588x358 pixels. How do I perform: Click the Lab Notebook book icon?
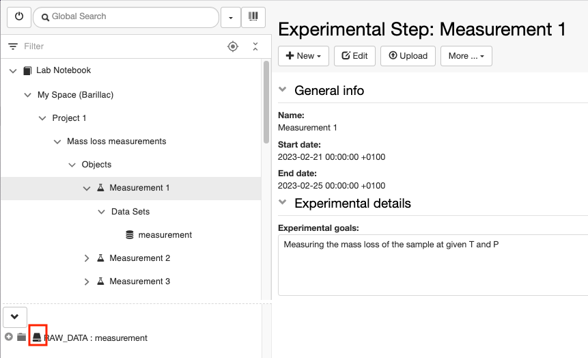click(27, 70)
